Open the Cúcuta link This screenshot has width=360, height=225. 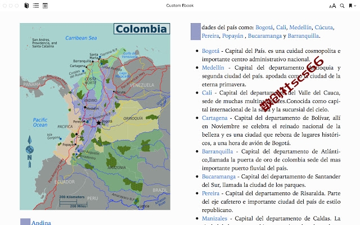click(x=323, y=28)
